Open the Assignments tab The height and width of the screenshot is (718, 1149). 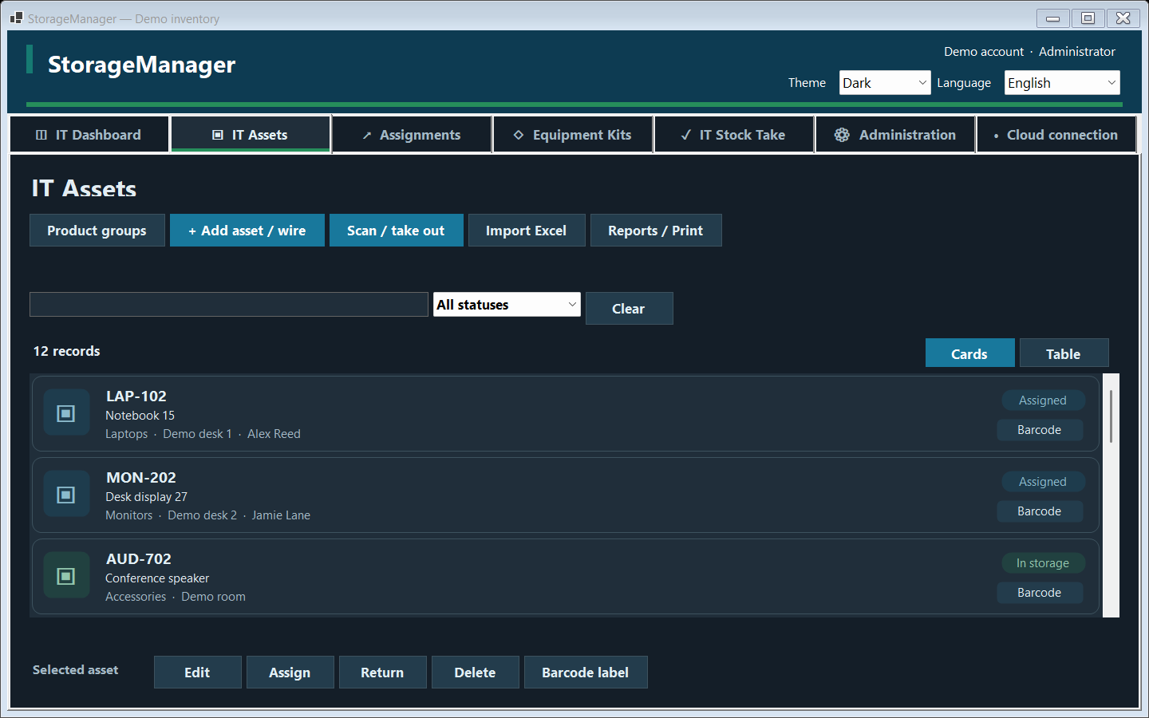[412, 135]
